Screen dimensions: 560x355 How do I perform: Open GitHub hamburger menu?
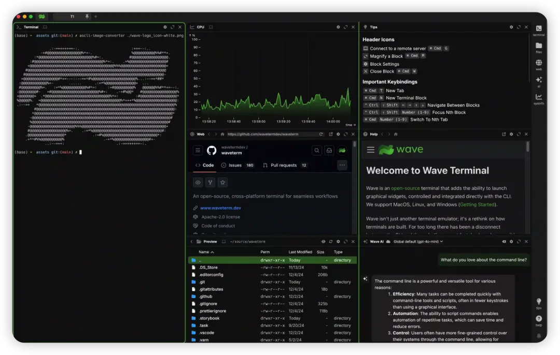tap(198, 151)
